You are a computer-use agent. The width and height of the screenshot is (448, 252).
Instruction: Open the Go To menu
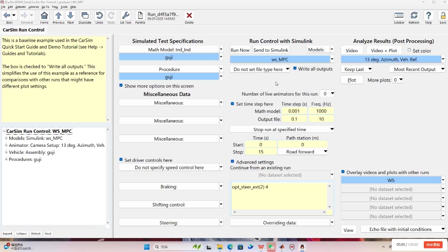(45, 7)
